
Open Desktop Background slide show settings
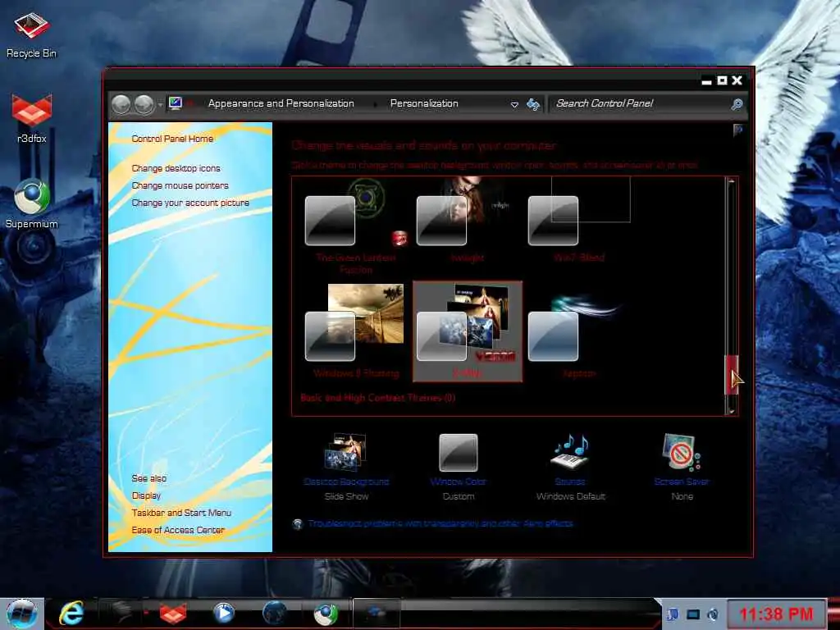coord(346,466)
